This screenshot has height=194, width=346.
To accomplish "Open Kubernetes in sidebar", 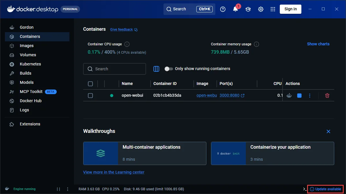I will (x=37, y=64).
